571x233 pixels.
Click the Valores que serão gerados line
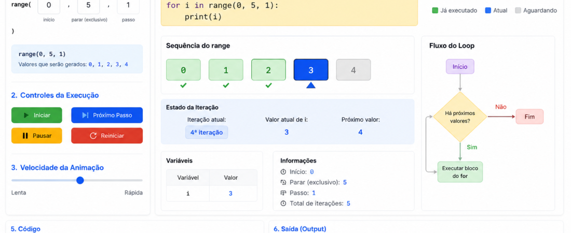click(x=73, y=64)
